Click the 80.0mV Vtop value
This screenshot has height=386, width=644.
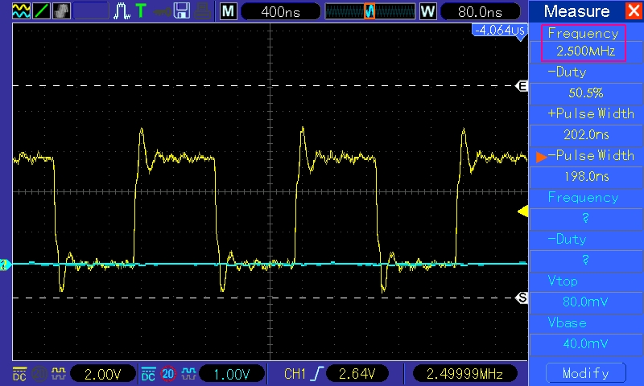coord(586,302)
